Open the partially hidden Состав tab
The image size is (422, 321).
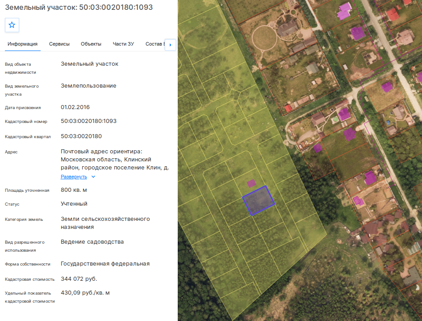pos(155,44)
